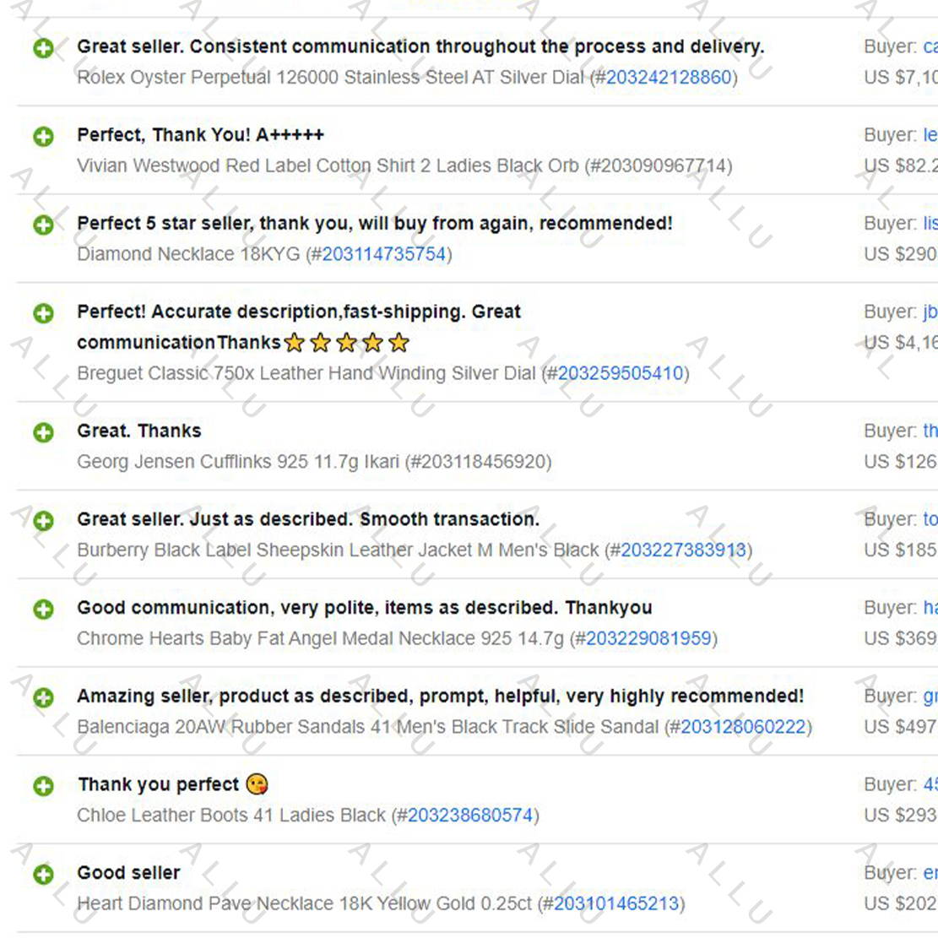
Task: Open Chloe Leather Boots item 203238680574 link
Action: (470, 816)
